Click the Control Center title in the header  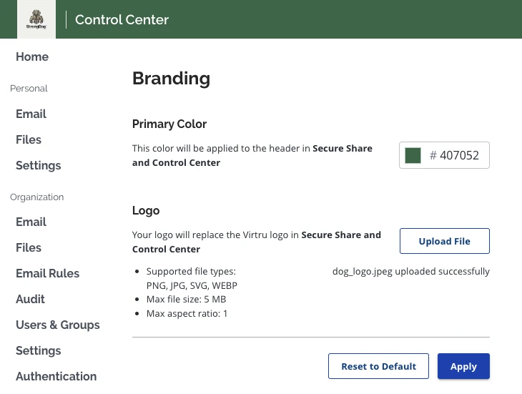(x=122, y=19)
